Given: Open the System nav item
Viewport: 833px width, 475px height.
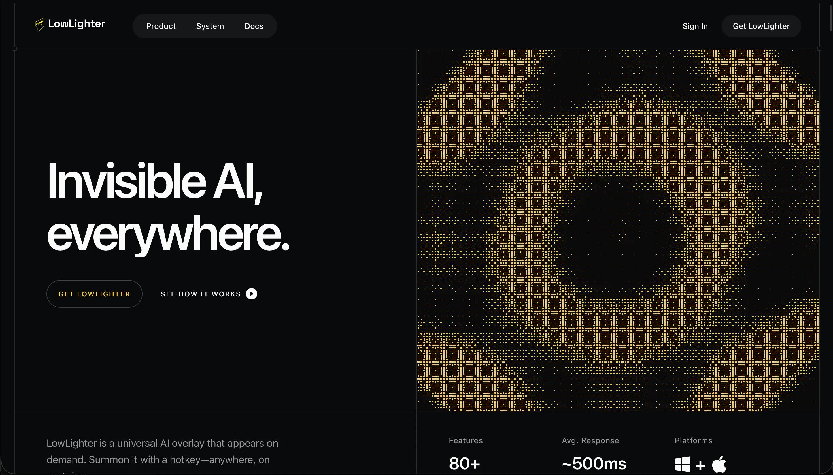Looking at the screenshot, I should coord(210,26).
